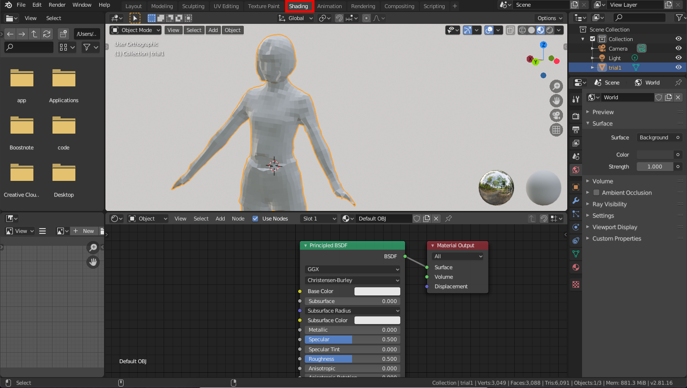Screen dimensions: 687x388
Task: Hide the trial1 object in outliner
Action: tap(678, 67)
